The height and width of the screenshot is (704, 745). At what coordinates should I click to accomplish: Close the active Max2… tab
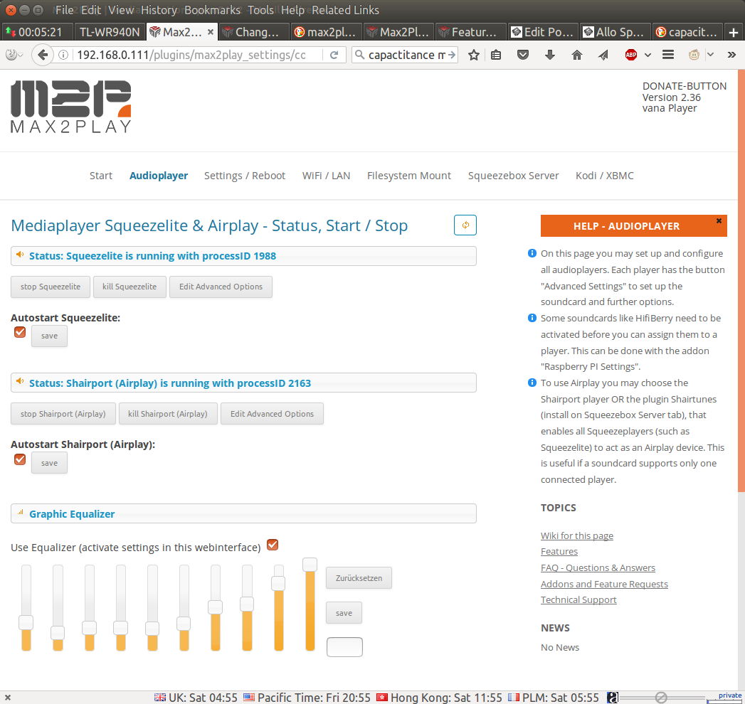[x=211, y=32]
